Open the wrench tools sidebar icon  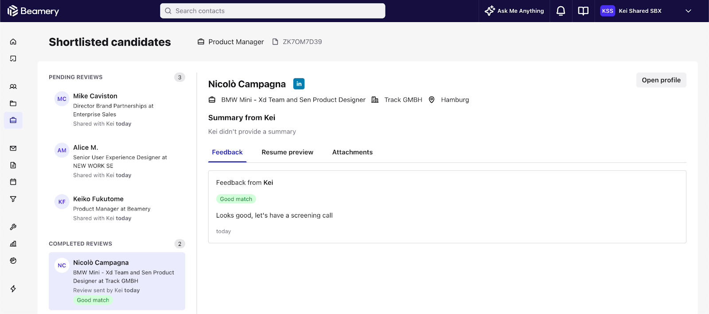[x=13, y=227]
